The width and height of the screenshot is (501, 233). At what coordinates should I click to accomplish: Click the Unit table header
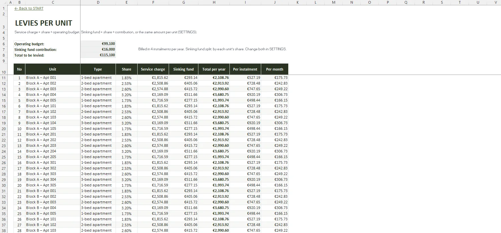point(53,69)
